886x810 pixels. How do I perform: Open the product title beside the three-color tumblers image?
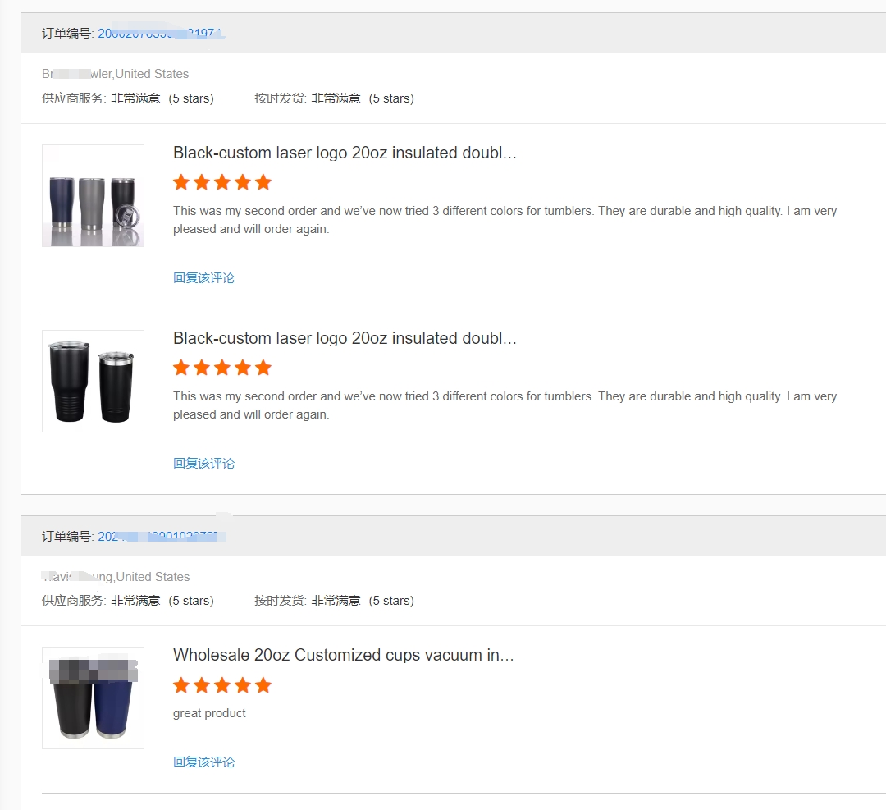(x=345, y=153)
